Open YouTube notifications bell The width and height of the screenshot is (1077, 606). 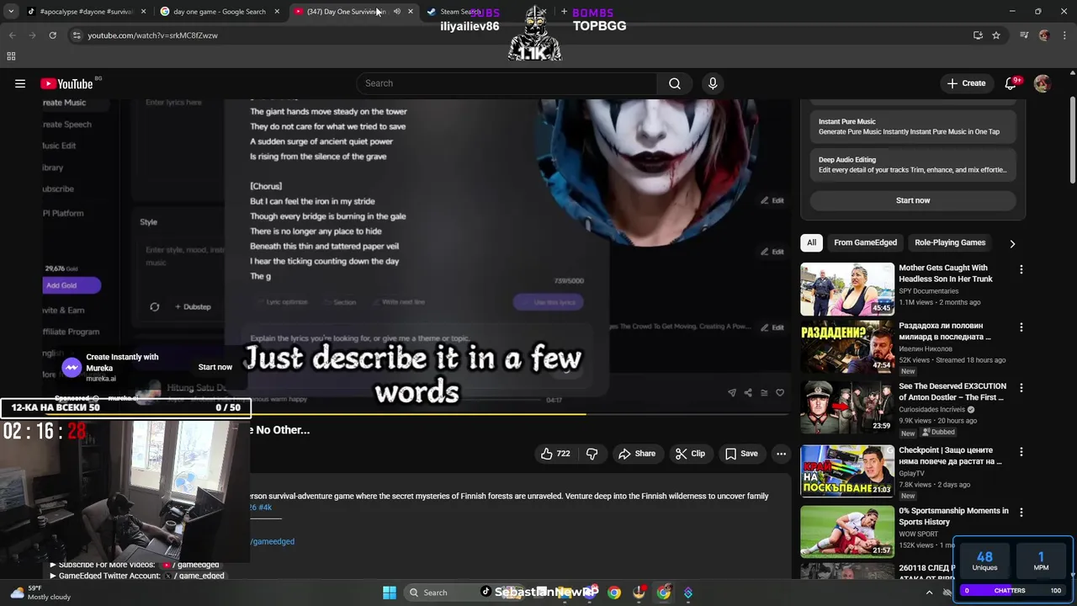click(x=1011, y=83)
